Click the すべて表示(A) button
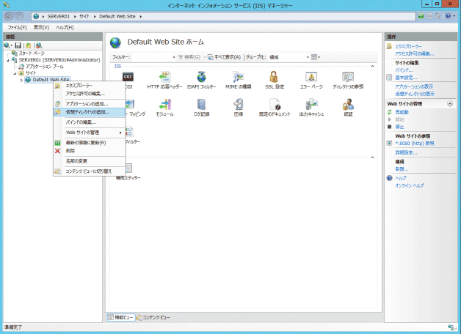The height and width of the screenshot is (334, 461). pyautogui.click(x=224, y=57)
